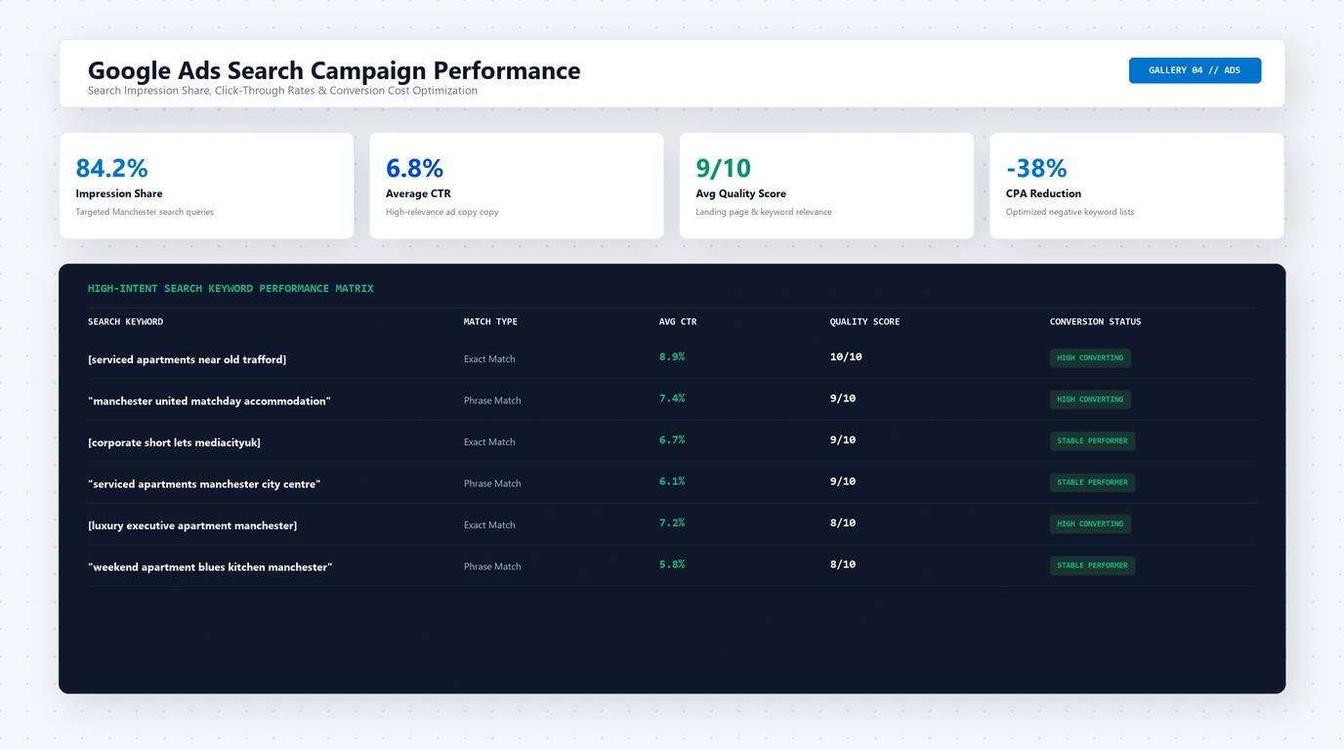Click STABLE PERFORMER badge for city centre keyword
Screen dimensions: 1344x750
pos(1092,482)
